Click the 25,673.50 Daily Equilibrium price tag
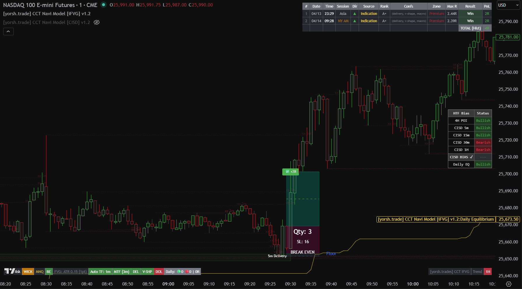The image size is (522, 289). (x=508, y=219)
